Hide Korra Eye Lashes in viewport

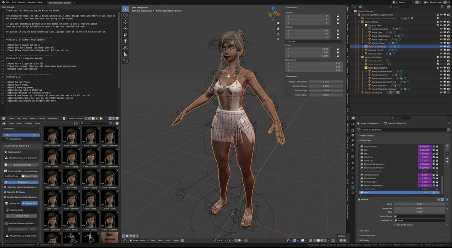441,29
